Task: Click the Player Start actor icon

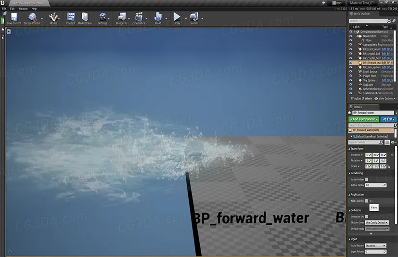Action: pyautogui.click(x=360, y=76)
